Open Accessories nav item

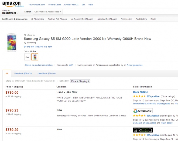coord(126,19)
